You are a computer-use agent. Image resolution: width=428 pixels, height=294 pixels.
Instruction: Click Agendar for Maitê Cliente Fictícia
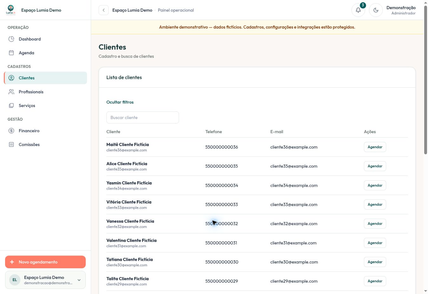(x=375, y=147)
